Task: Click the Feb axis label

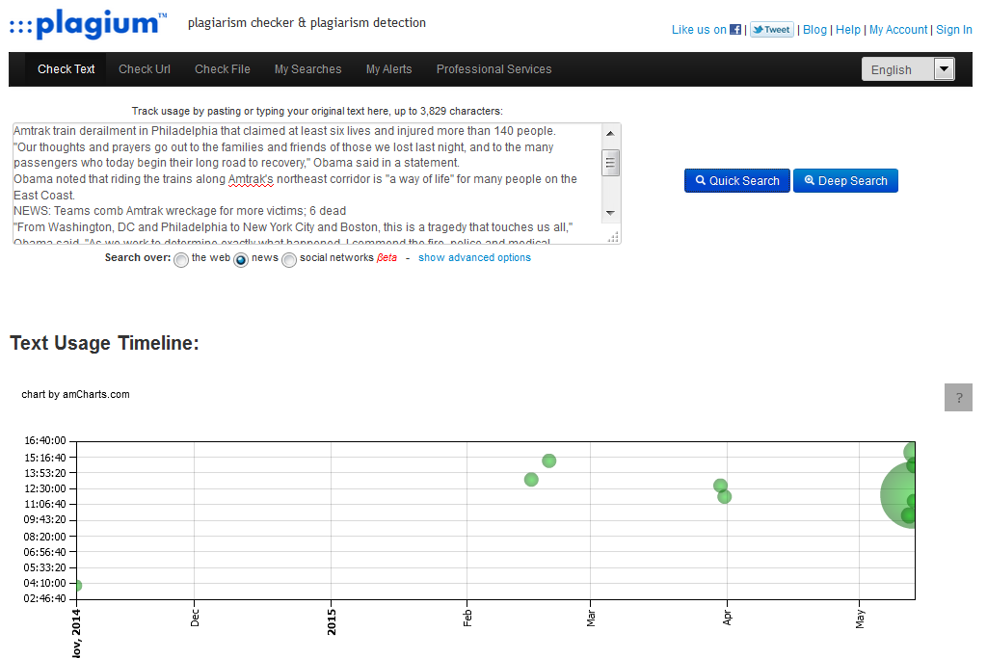Action: [467, 618]
